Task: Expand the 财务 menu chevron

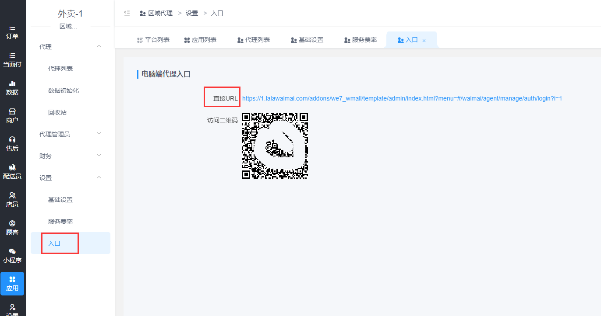Action: pos(99,155)
